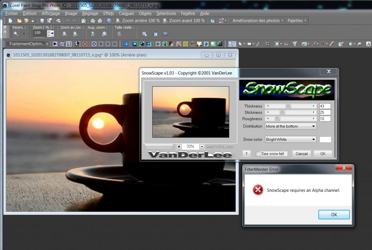The width and height of the screenshot is (372, 250).
Task: Click the red stop script icon
Action: click(85, 44)
